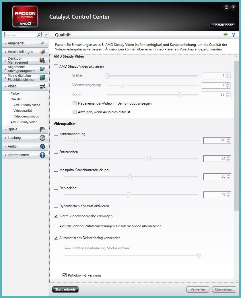Image resolution: width=241 pixels, height=298 pixels.
Task: Increase the Deblocking value stepper
Action: click(228, 193)
